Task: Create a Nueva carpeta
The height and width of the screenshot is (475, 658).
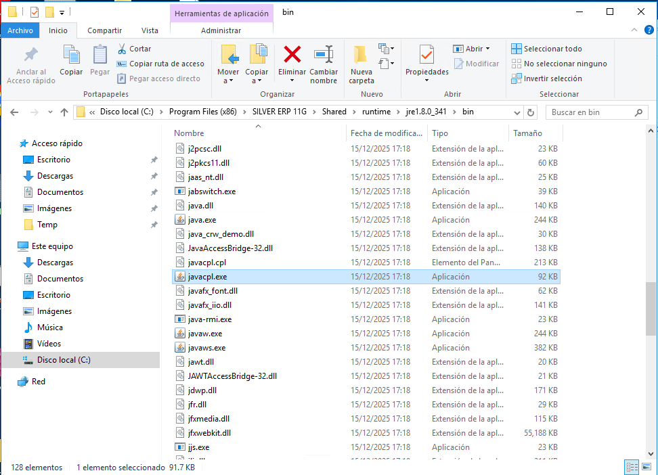Action: pos(361,65)
